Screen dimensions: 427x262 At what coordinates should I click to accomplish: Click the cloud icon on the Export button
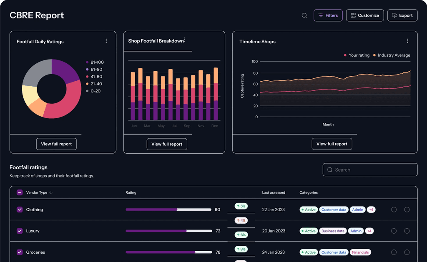tap(394, 15)
